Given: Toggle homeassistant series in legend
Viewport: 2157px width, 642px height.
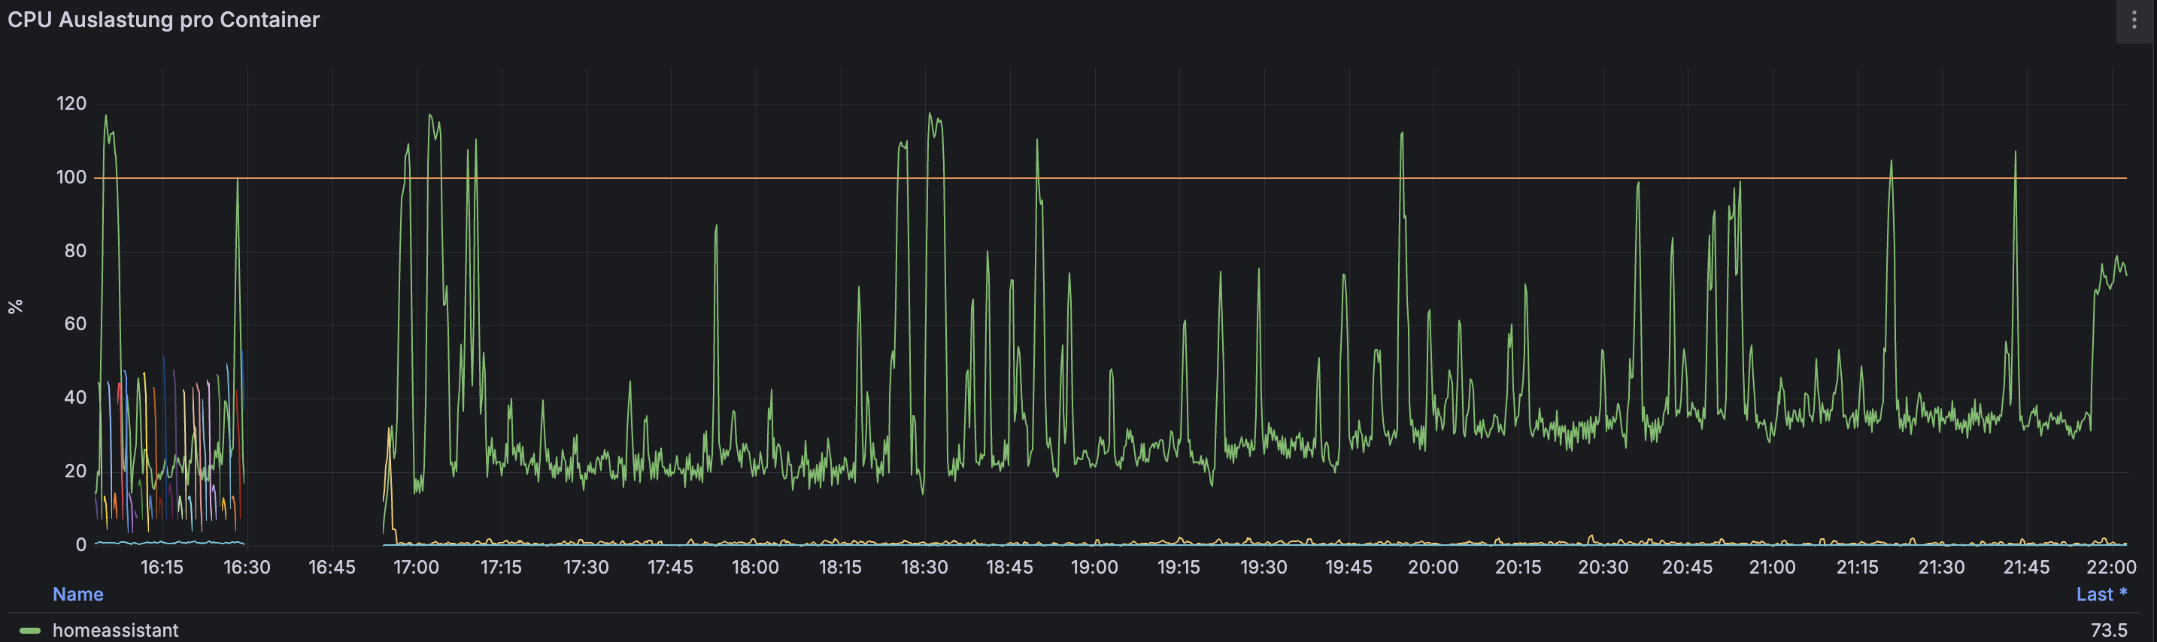Looking at the screenshot, I should pyautogui.click(x=116, y=630).
